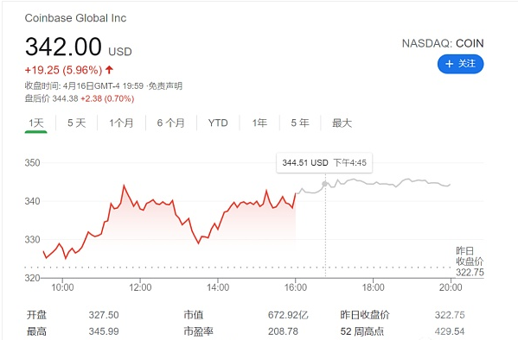
Task: Click the plus icon on 关注 button
Action: point(450,64)
